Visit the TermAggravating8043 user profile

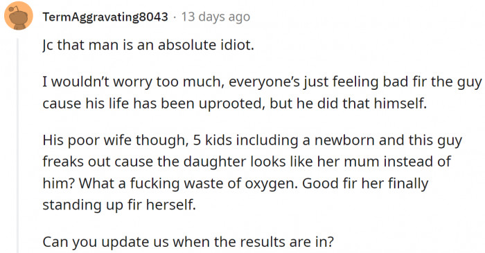(x=105, y=17)
